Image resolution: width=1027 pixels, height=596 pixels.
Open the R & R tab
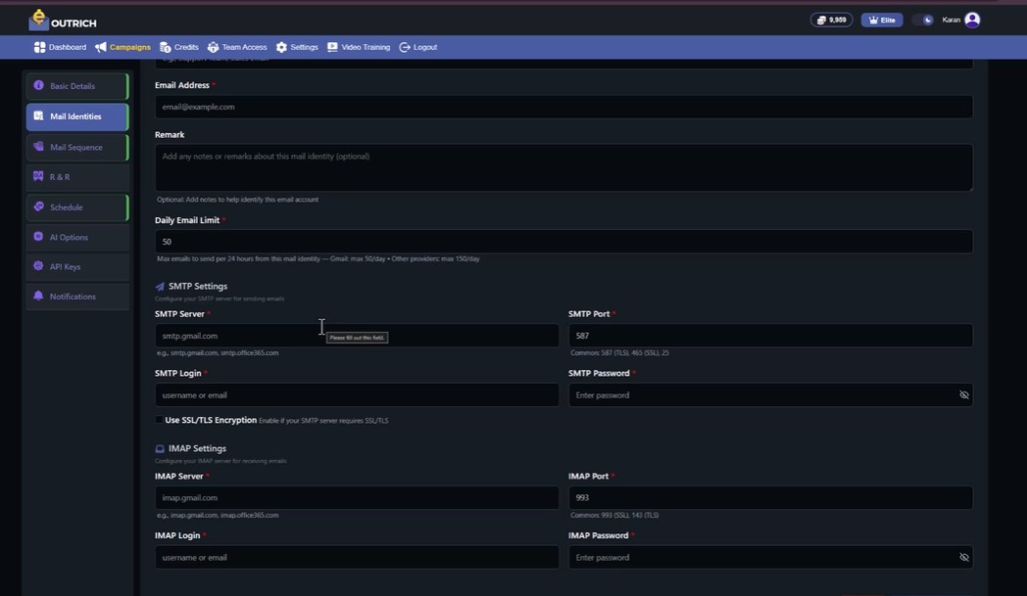(77, 177)
